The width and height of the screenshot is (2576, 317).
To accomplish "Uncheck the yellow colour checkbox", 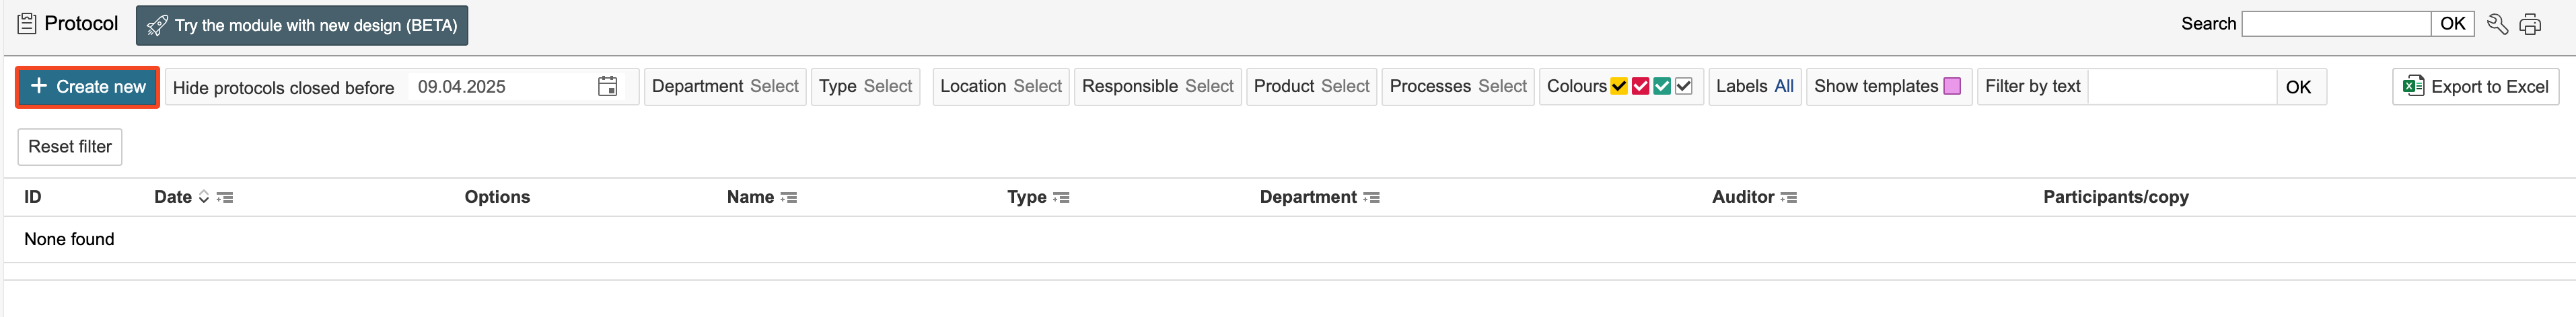I will [1619, 87].
